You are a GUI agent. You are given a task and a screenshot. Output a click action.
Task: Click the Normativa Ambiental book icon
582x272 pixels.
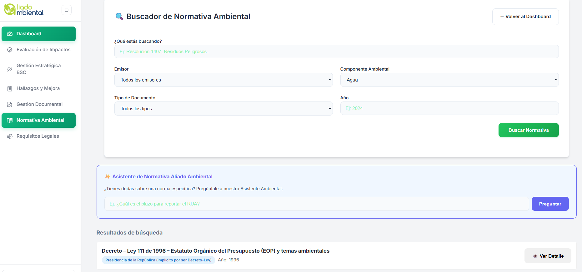(10, 121)
